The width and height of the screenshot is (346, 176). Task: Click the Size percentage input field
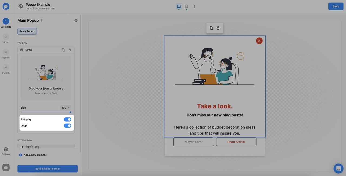66,108
